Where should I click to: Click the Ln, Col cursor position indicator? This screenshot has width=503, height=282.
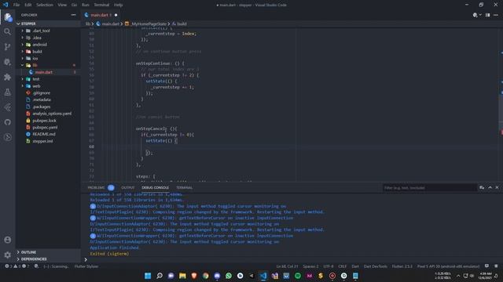click(x=287, y=266)
